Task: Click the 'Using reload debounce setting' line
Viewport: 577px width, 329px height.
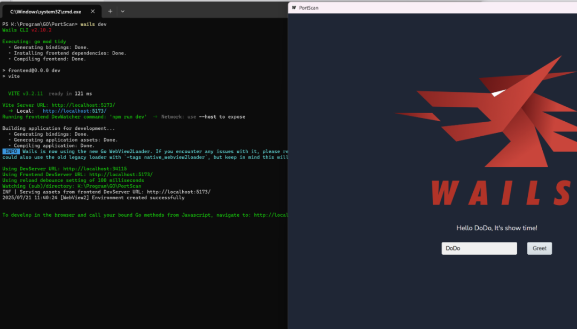Action: click(x=73, y=181)
